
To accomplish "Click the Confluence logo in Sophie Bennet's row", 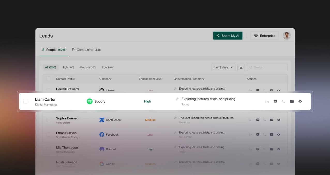I will coord(102,120).
